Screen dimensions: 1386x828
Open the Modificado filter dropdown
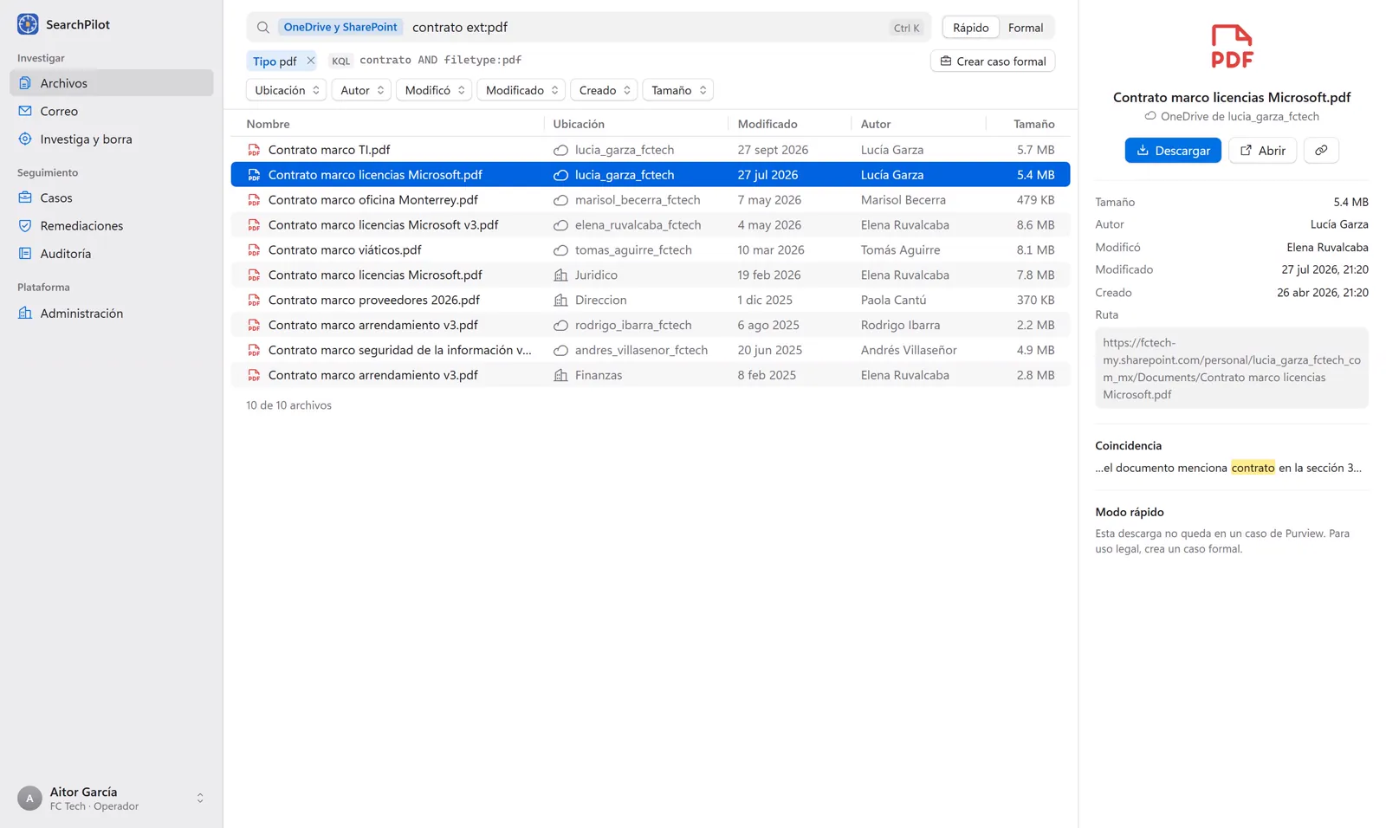click(521, 90)
